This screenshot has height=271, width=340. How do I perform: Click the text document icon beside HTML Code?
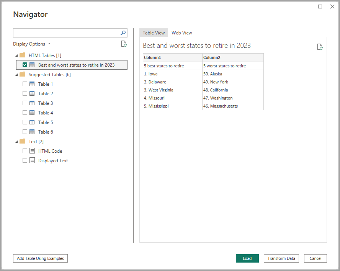tap(31, 151)
